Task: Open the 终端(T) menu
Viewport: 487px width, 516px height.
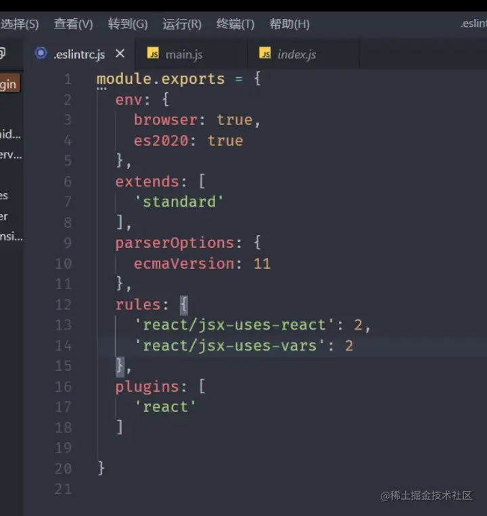Action: click(235, 24)
